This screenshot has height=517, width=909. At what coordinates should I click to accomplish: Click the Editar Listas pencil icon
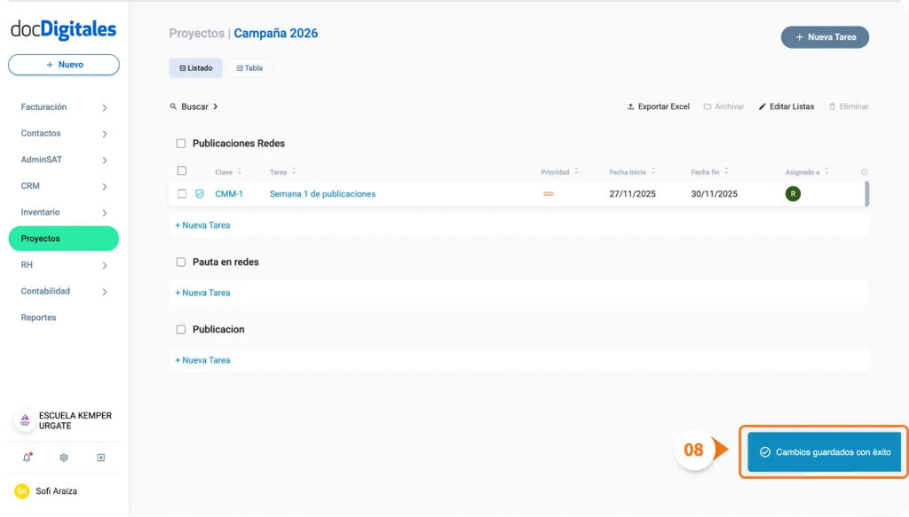763,106
